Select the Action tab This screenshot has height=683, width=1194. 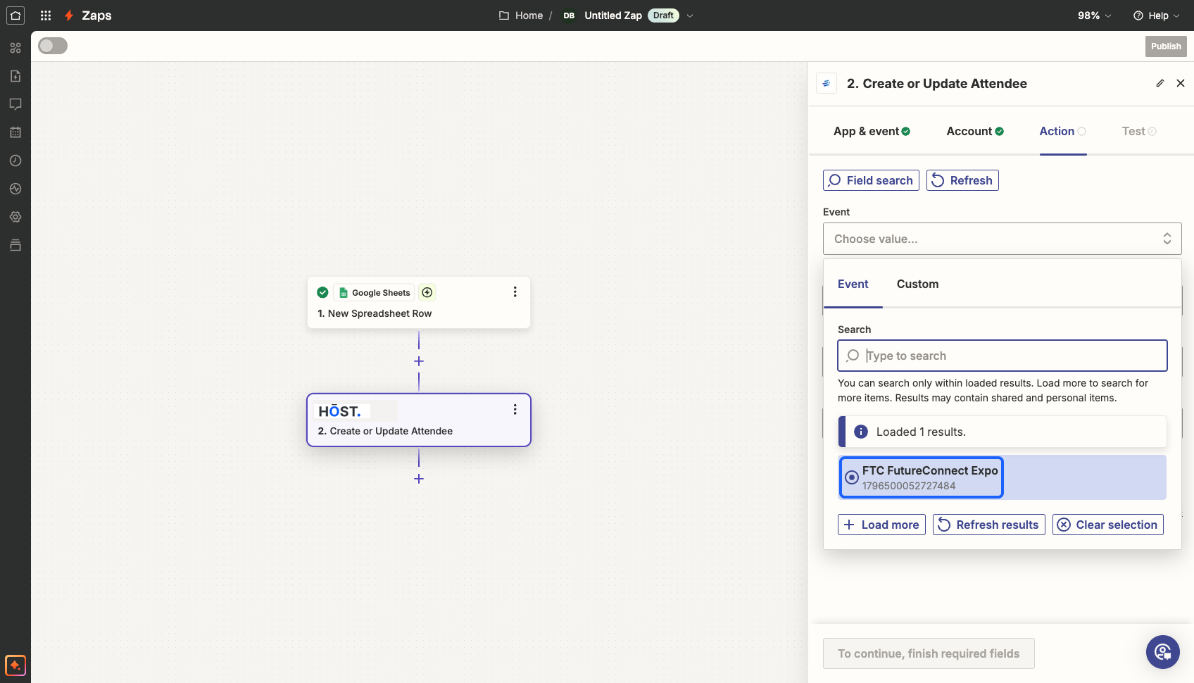[1062, 131]
